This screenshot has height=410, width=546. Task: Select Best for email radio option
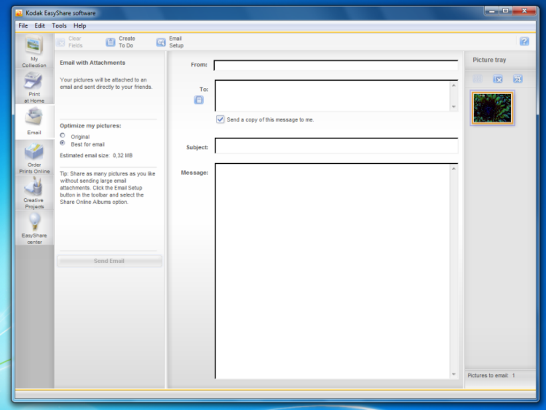63,143
